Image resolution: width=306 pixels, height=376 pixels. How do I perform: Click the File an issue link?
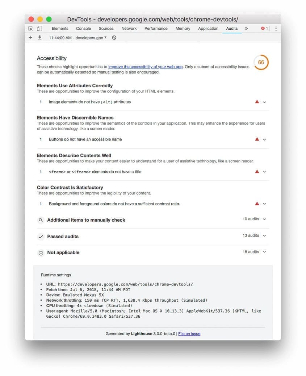pyautogui.click(x=189, y=334)
